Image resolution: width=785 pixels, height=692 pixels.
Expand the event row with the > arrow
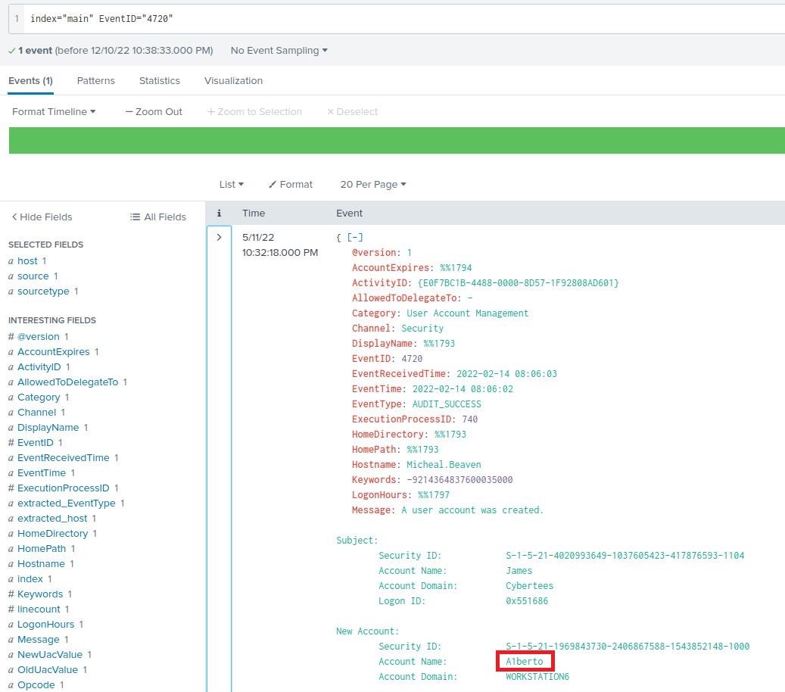(x=219, y=237)
